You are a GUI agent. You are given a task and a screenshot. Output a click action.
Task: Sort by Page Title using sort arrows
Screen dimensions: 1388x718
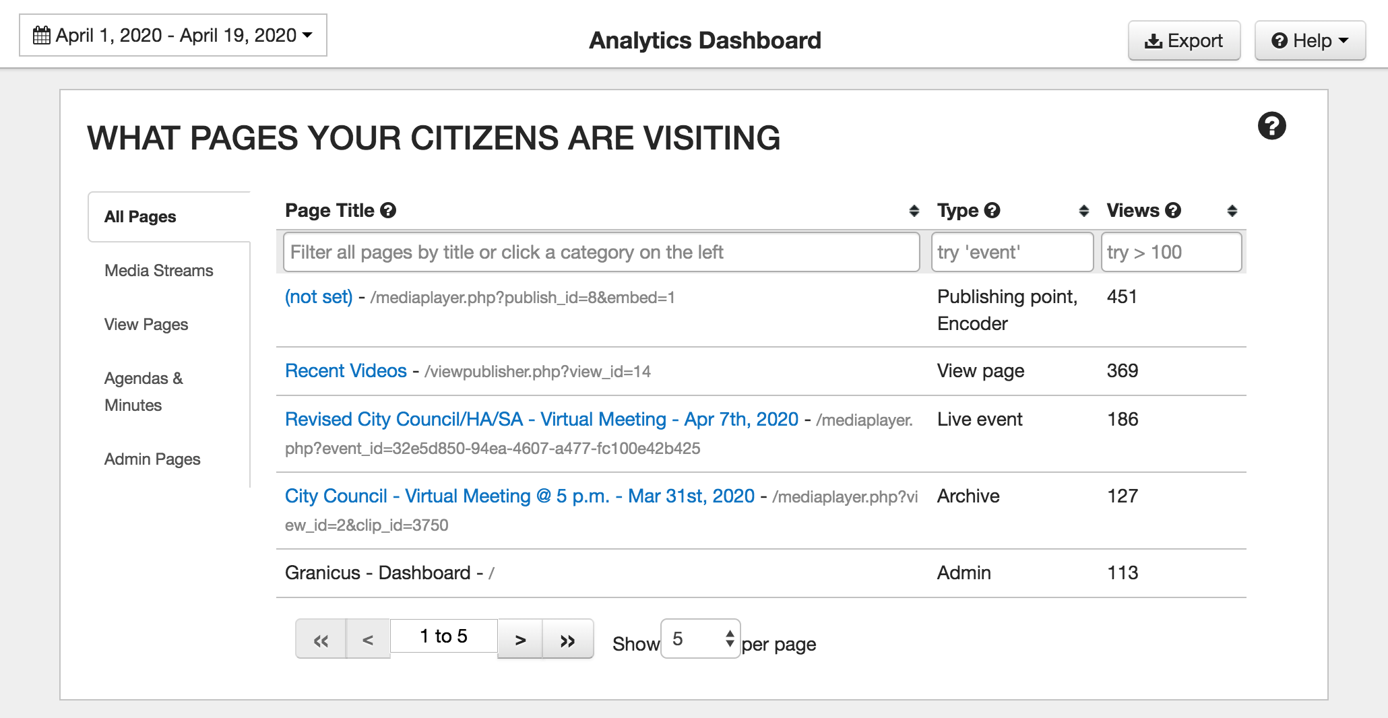[x=914, y=211]
